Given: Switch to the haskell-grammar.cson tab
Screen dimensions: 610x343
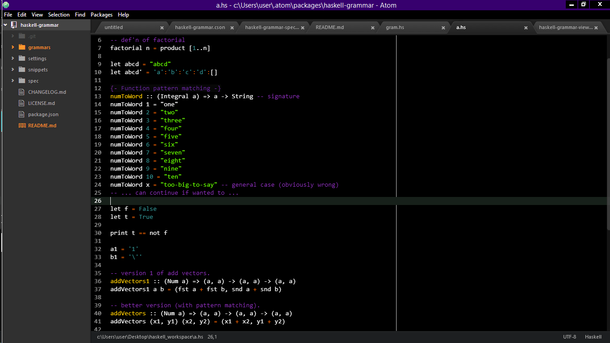Looking at the screenshot, I should (x=200, y=27).
